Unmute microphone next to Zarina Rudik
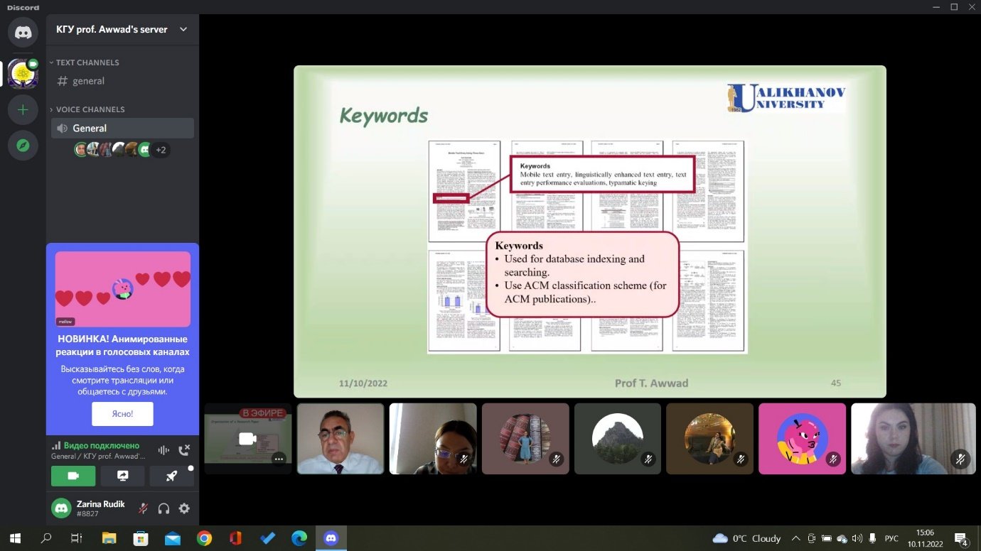This screenshot has height=551, width=981. [143, 508]
